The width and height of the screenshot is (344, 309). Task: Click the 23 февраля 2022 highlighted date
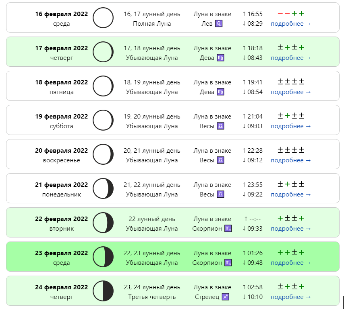click(x=61, y=253)
